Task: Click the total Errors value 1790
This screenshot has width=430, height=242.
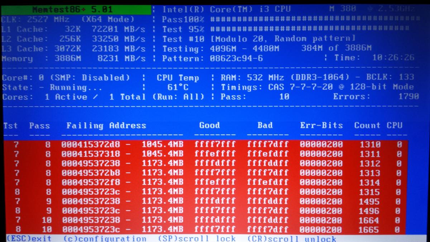Action: tap(408, 96)
